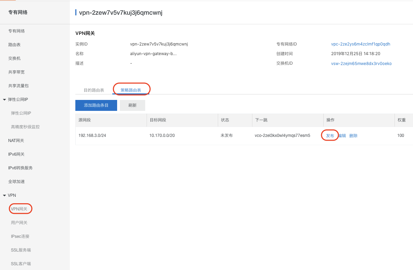Click name value aliyun-vpn-gateway-b...

153,54
